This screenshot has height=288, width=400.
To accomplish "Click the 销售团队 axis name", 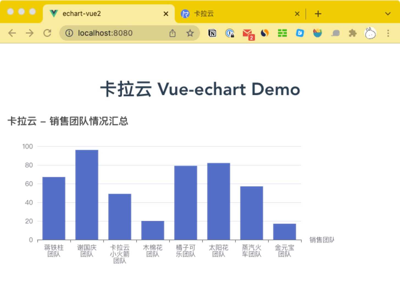I will [322, 240].
